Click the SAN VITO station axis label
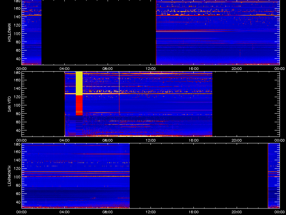The image size is (286, 215). point(10,104)
